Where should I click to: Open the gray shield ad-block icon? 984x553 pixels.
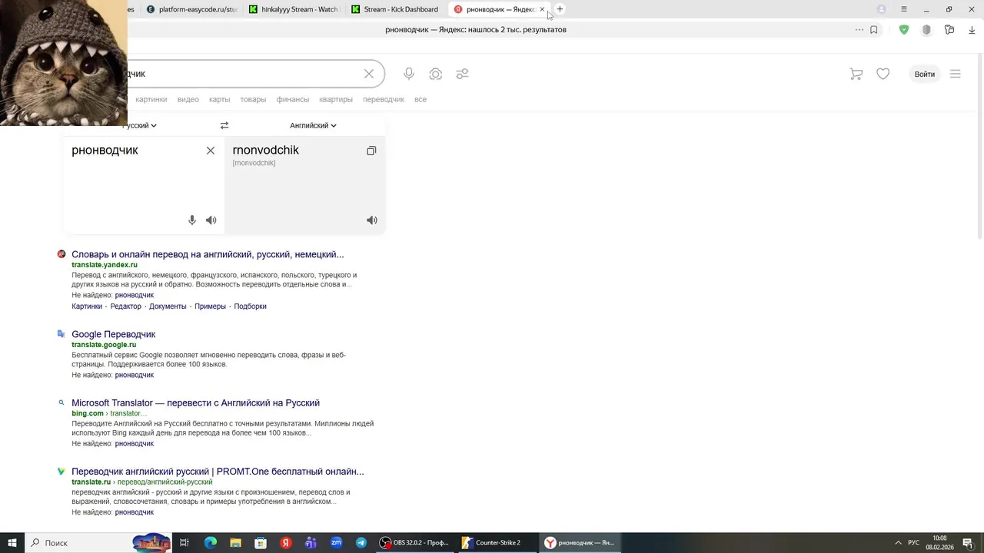(926, 30)
